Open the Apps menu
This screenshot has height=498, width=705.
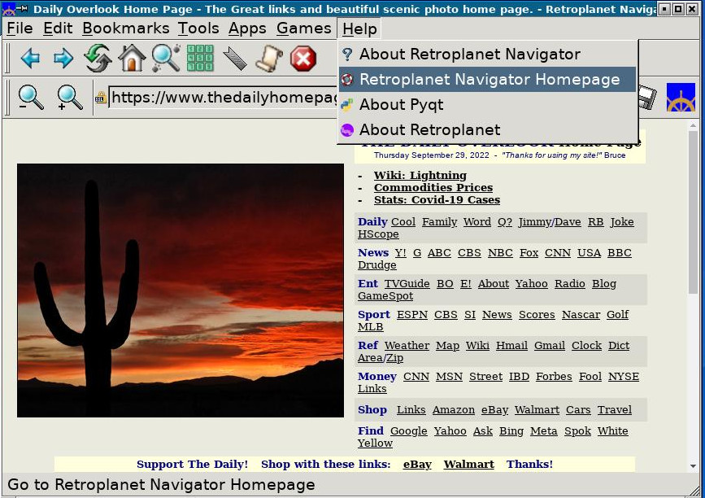(247, 28)
